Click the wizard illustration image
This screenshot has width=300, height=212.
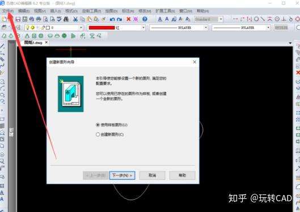coord(71,94)
